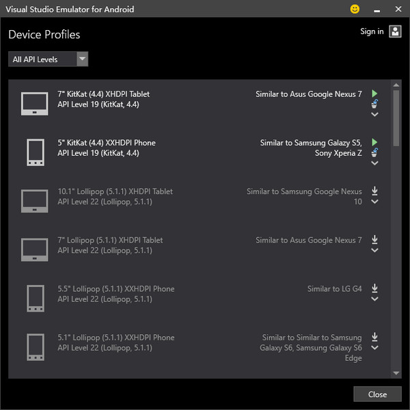The width and height of the screenshot is (410, 410).
Task: Expand details for 5" KitKat Phone
Action: [374, 163]
